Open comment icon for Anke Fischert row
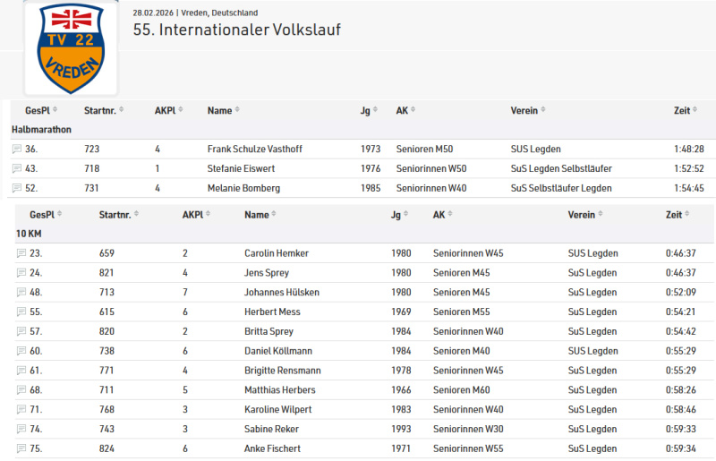 [x=21, y=448]
